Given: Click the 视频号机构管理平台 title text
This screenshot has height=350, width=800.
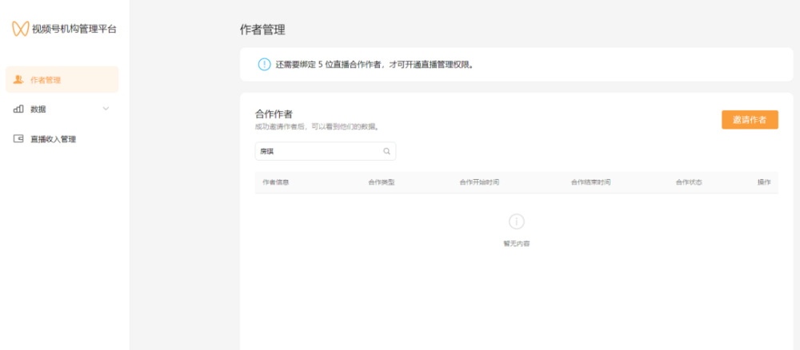Looking at the screenshot, I should coord(74,29).
